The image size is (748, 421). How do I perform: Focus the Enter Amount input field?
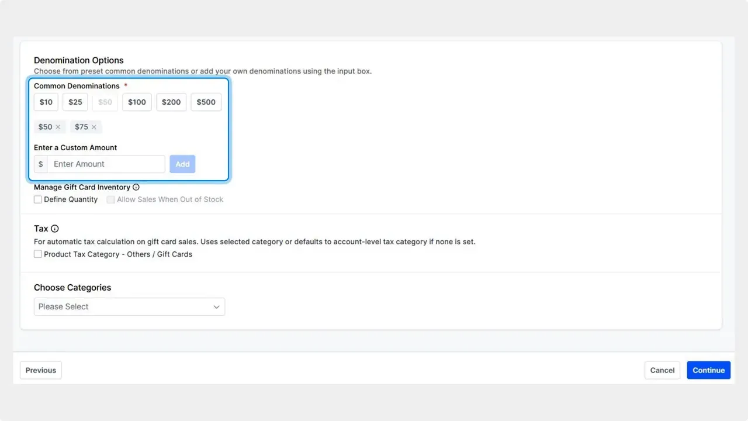[106, 164]
